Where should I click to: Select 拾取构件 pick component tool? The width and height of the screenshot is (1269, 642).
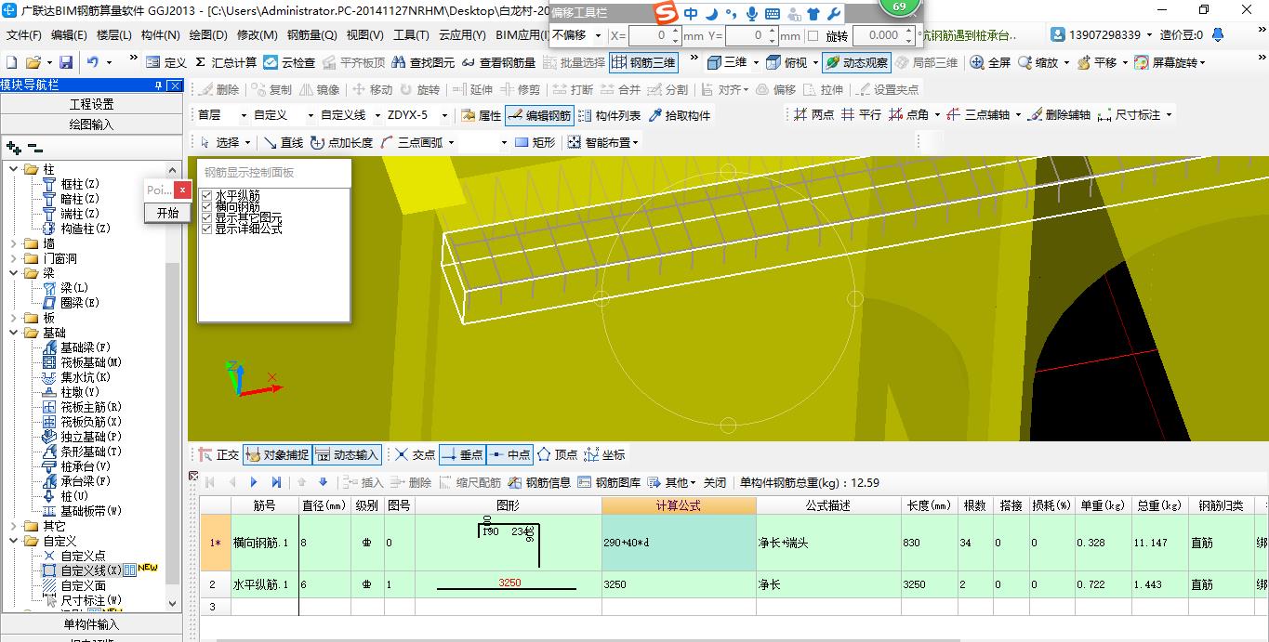click(x=680, y=115)
